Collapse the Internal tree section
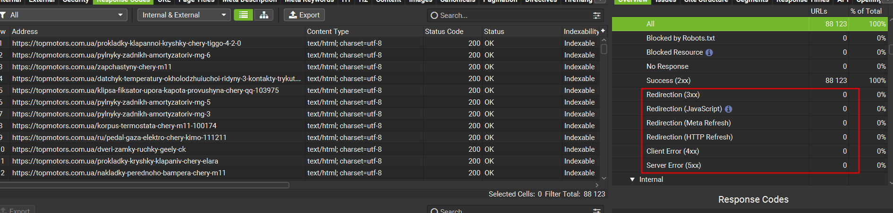This screenshot has width=893, height=213. tap(632, 180)
